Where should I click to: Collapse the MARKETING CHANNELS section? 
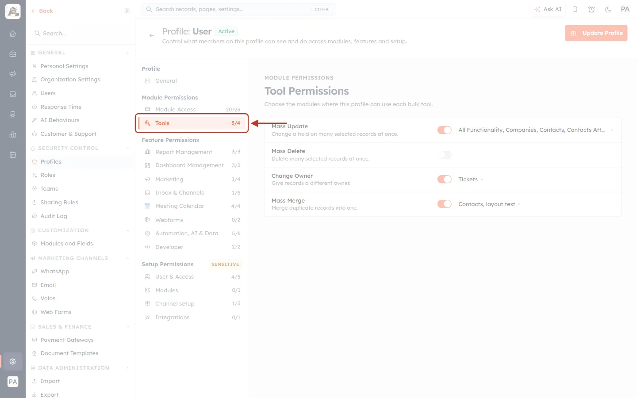pyautogui.click(x=128, y=259)
